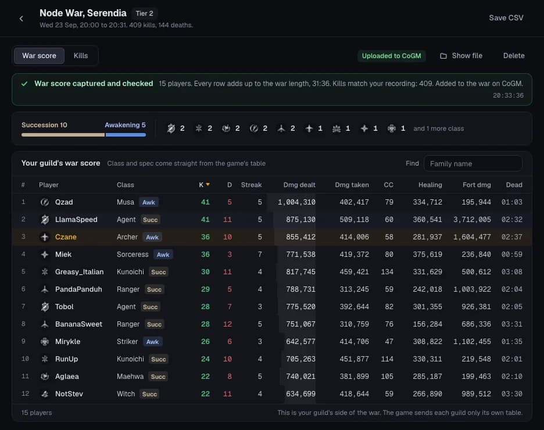Click the Tier 2 badge
Viewport: 544px width, 430px height.
144,13
